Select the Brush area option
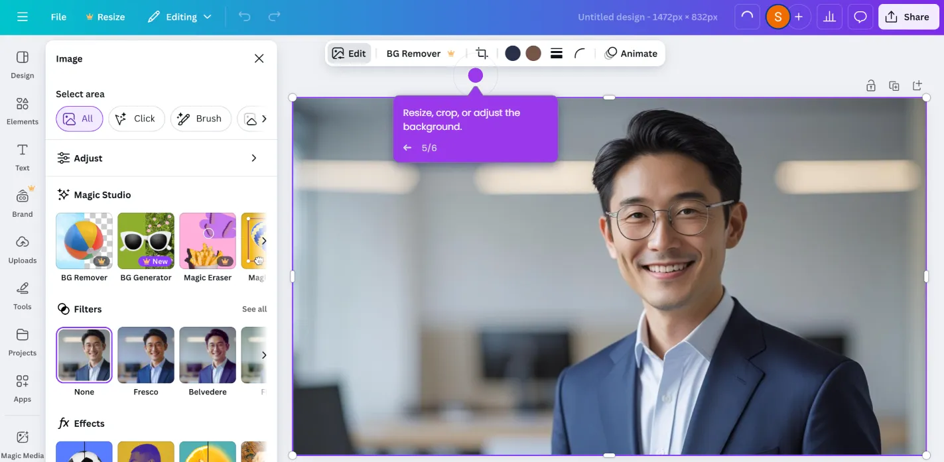This screenshot has width=944, height=462. click(201, 119)
